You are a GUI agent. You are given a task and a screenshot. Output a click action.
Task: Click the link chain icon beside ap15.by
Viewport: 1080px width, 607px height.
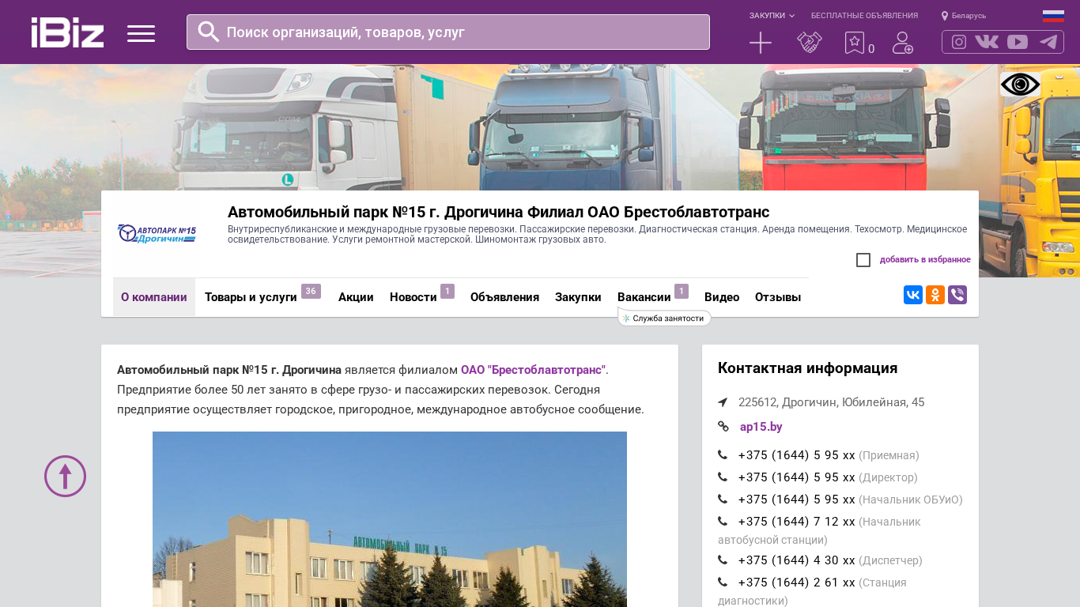tap(723, 427)
